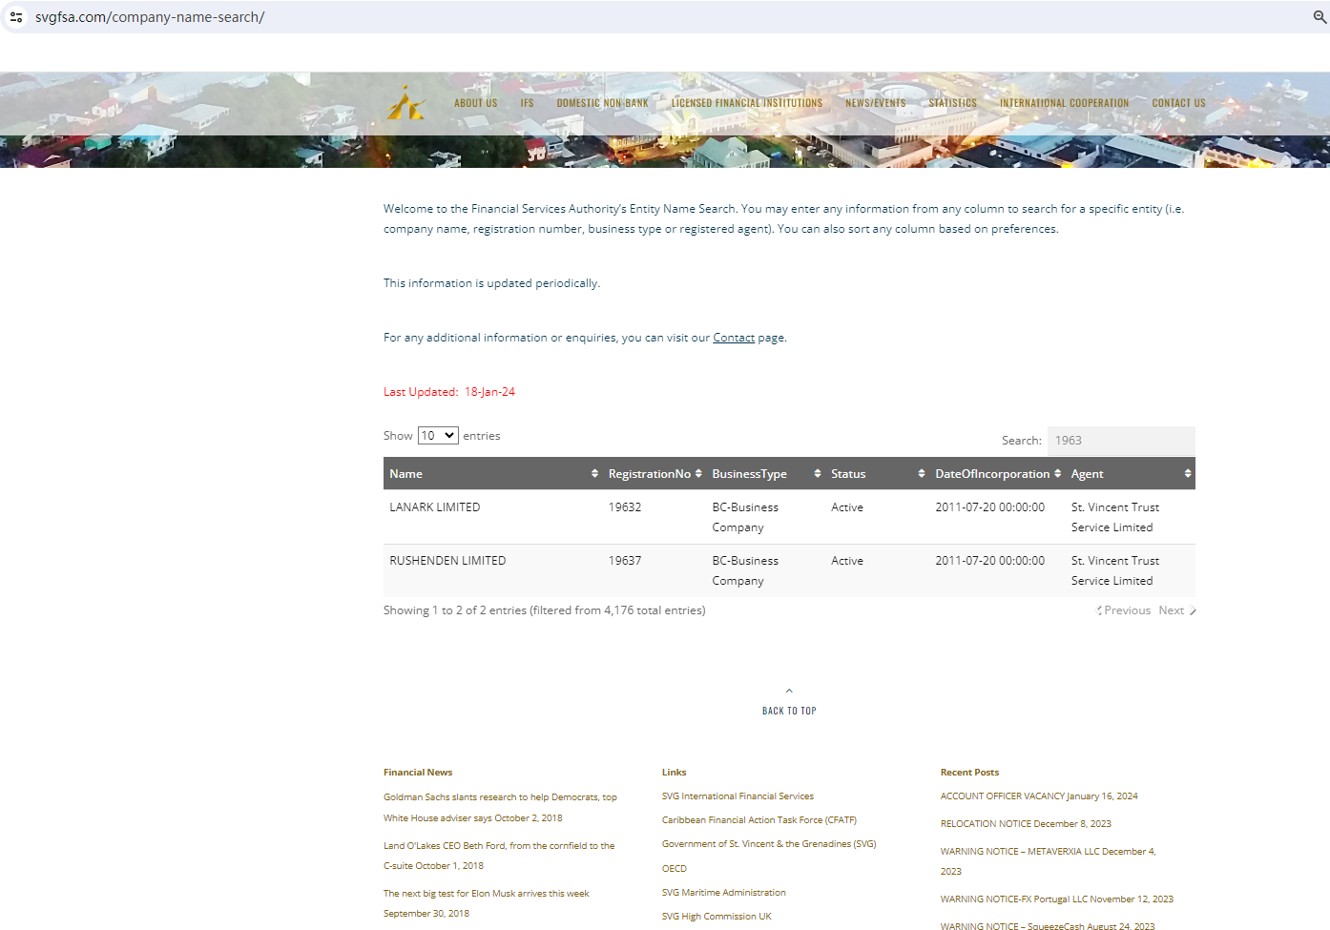1330x930 pixels.
Task: Open the Show entries count dropdown
Action: [438, 436]
